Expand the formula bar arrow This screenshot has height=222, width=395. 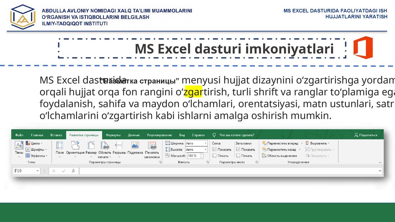(x=380, y=171)
